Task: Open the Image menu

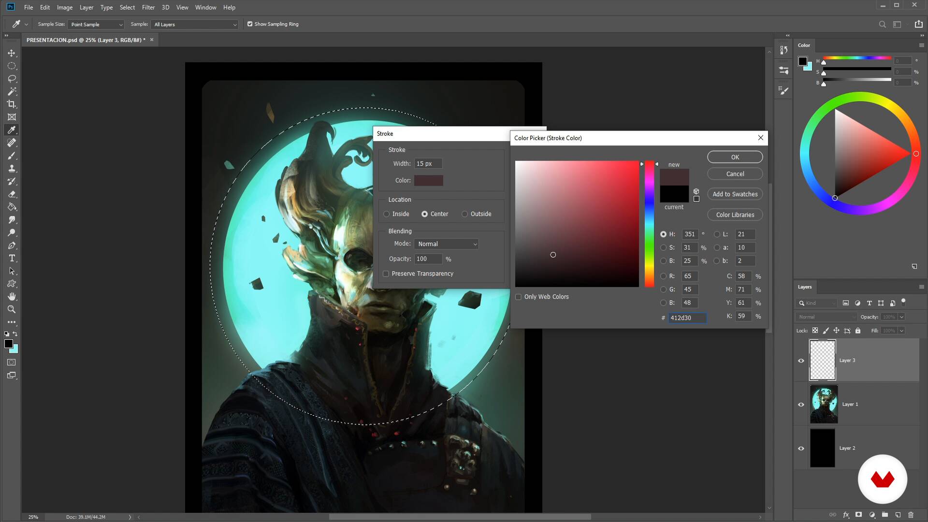Action: tap(65, 7)
